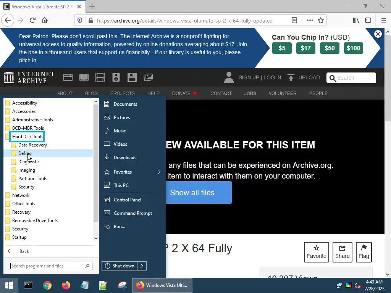Click the muted volume tray icon
This screenshot has width=391, height=293.
pos(357,285)
